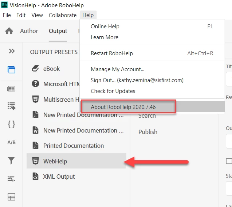Toggle the checkbox at right panel edge
This screenshot has width=232, height=207.
point(229,161)
